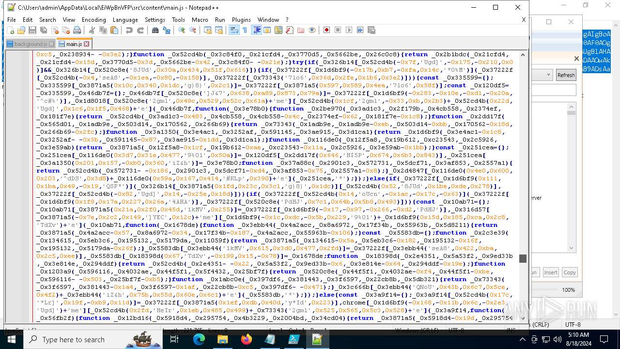Copy selection using Copy toolbar icon

(103, 30)
